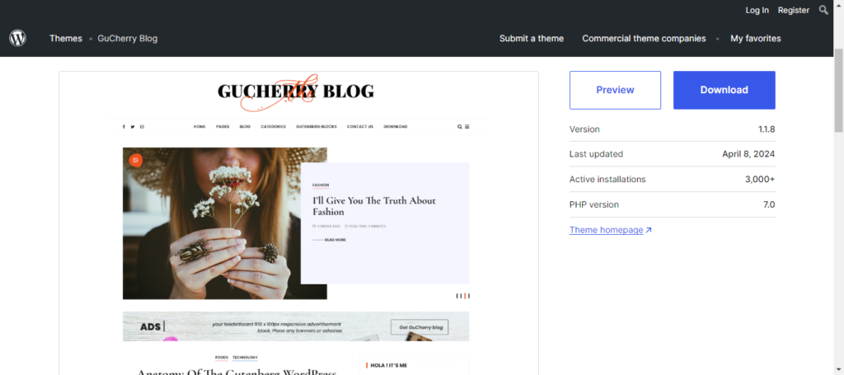Screen dimensions: 844x375
Task: Open the Themes menu item
Action: tap(66, 38)
